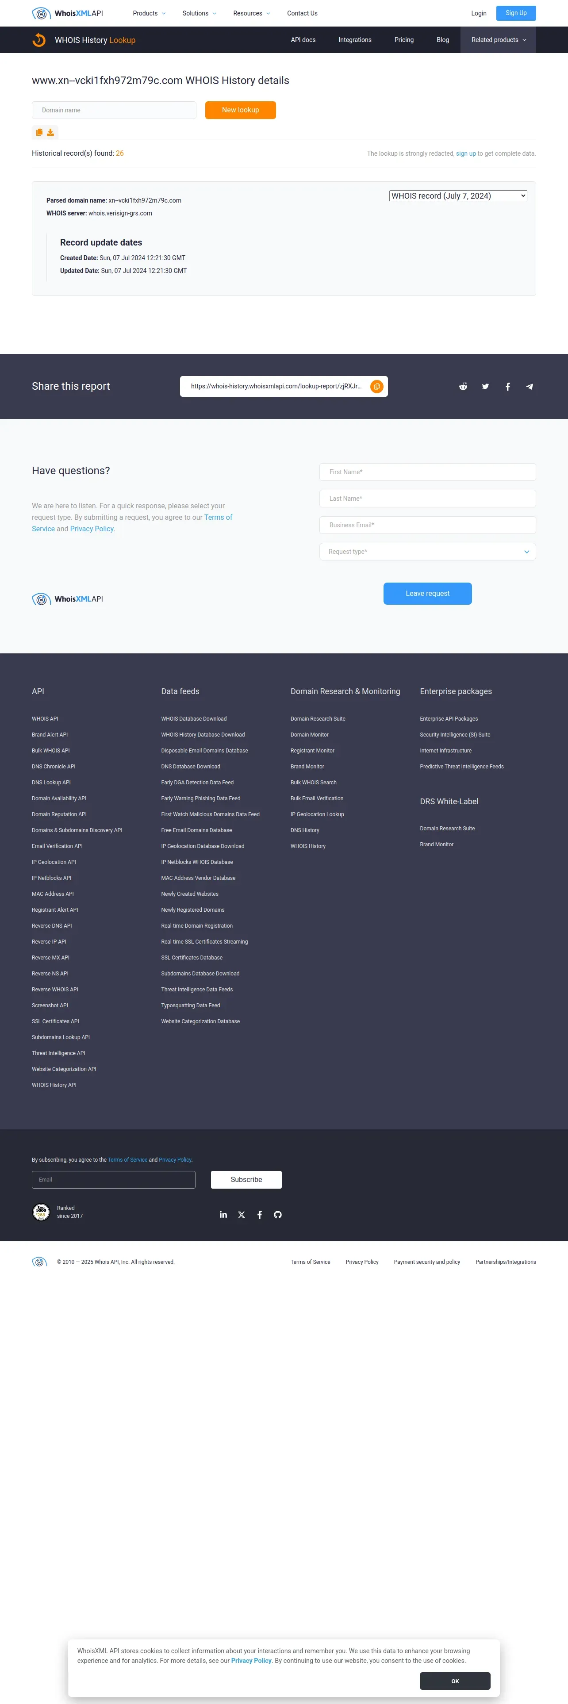568x1704 pixels.
Task: Open WHOIS Database Download link
Action: click(194, 719)
